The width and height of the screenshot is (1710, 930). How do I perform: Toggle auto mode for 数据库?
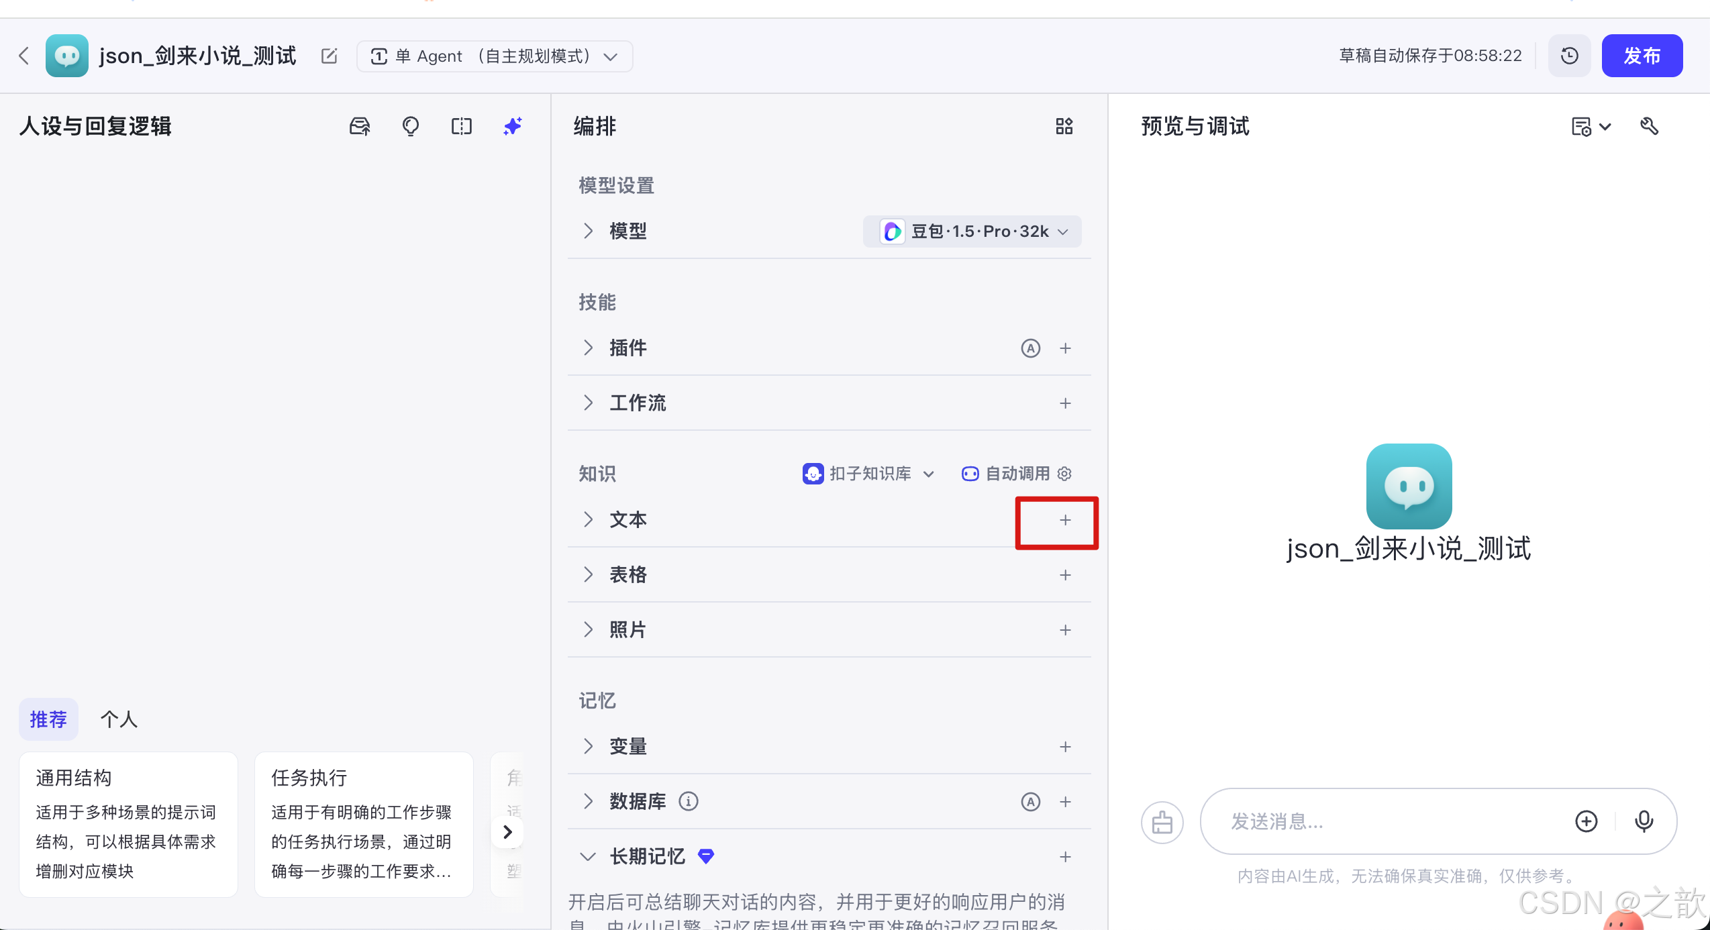(x=1031, y=801)
